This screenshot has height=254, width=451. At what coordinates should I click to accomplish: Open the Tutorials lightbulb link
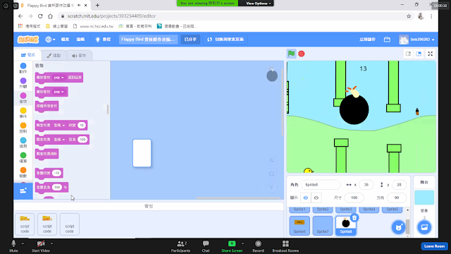coord(103,40)
